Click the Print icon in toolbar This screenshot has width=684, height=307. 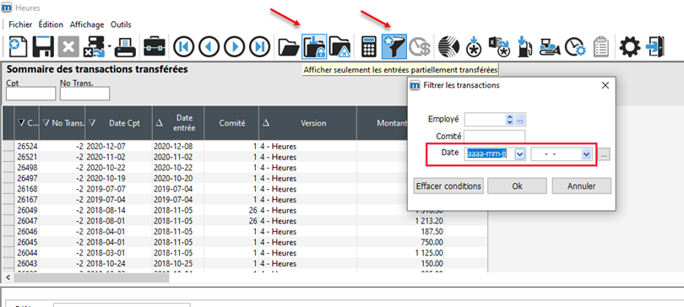pos(125,46)
